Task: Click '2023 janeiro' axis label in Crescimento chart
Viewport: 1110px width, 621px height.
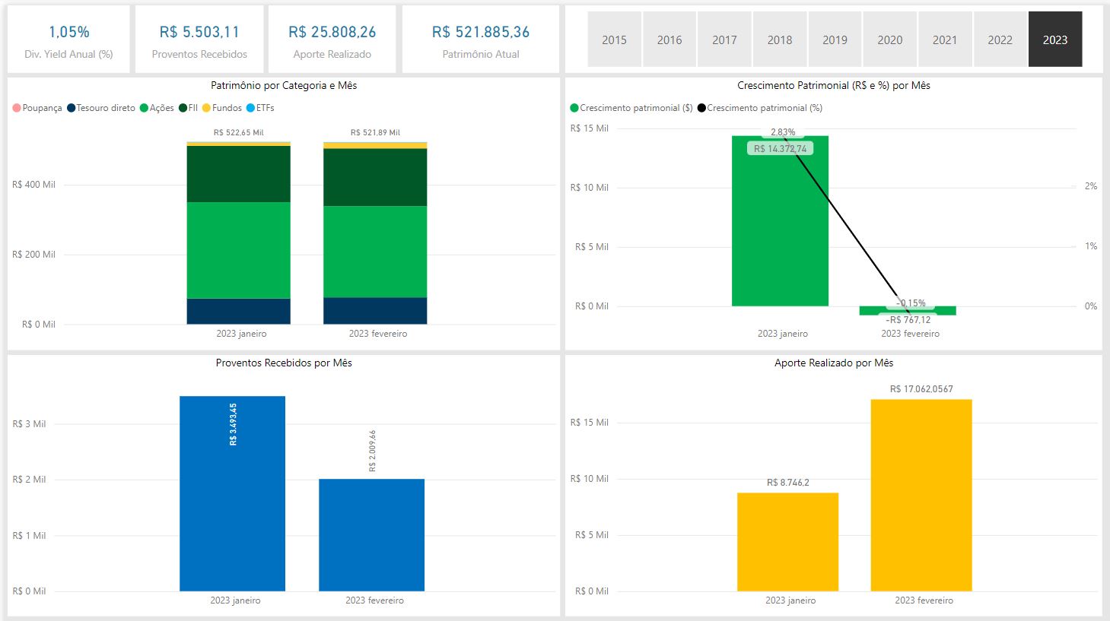Action: 783,334
